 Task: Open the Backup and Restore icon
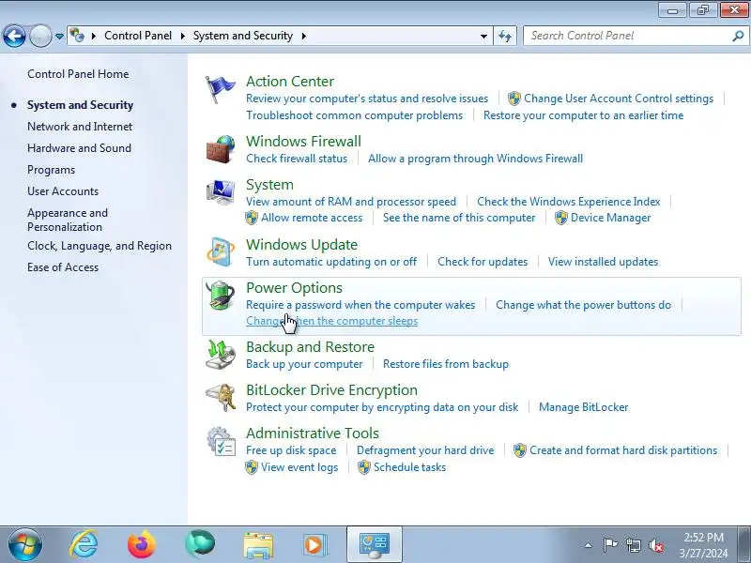coord(221,355)
